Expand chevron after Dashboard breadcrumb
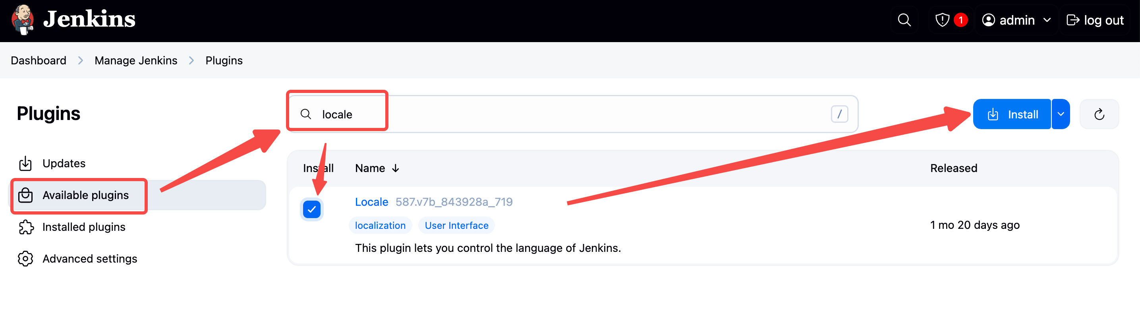 [x=81, y=60]
